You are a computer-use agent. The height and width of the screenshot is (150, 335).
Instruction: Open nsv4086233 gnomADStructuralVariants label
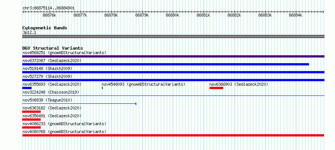pyautogui.click(x=64, y=124)
